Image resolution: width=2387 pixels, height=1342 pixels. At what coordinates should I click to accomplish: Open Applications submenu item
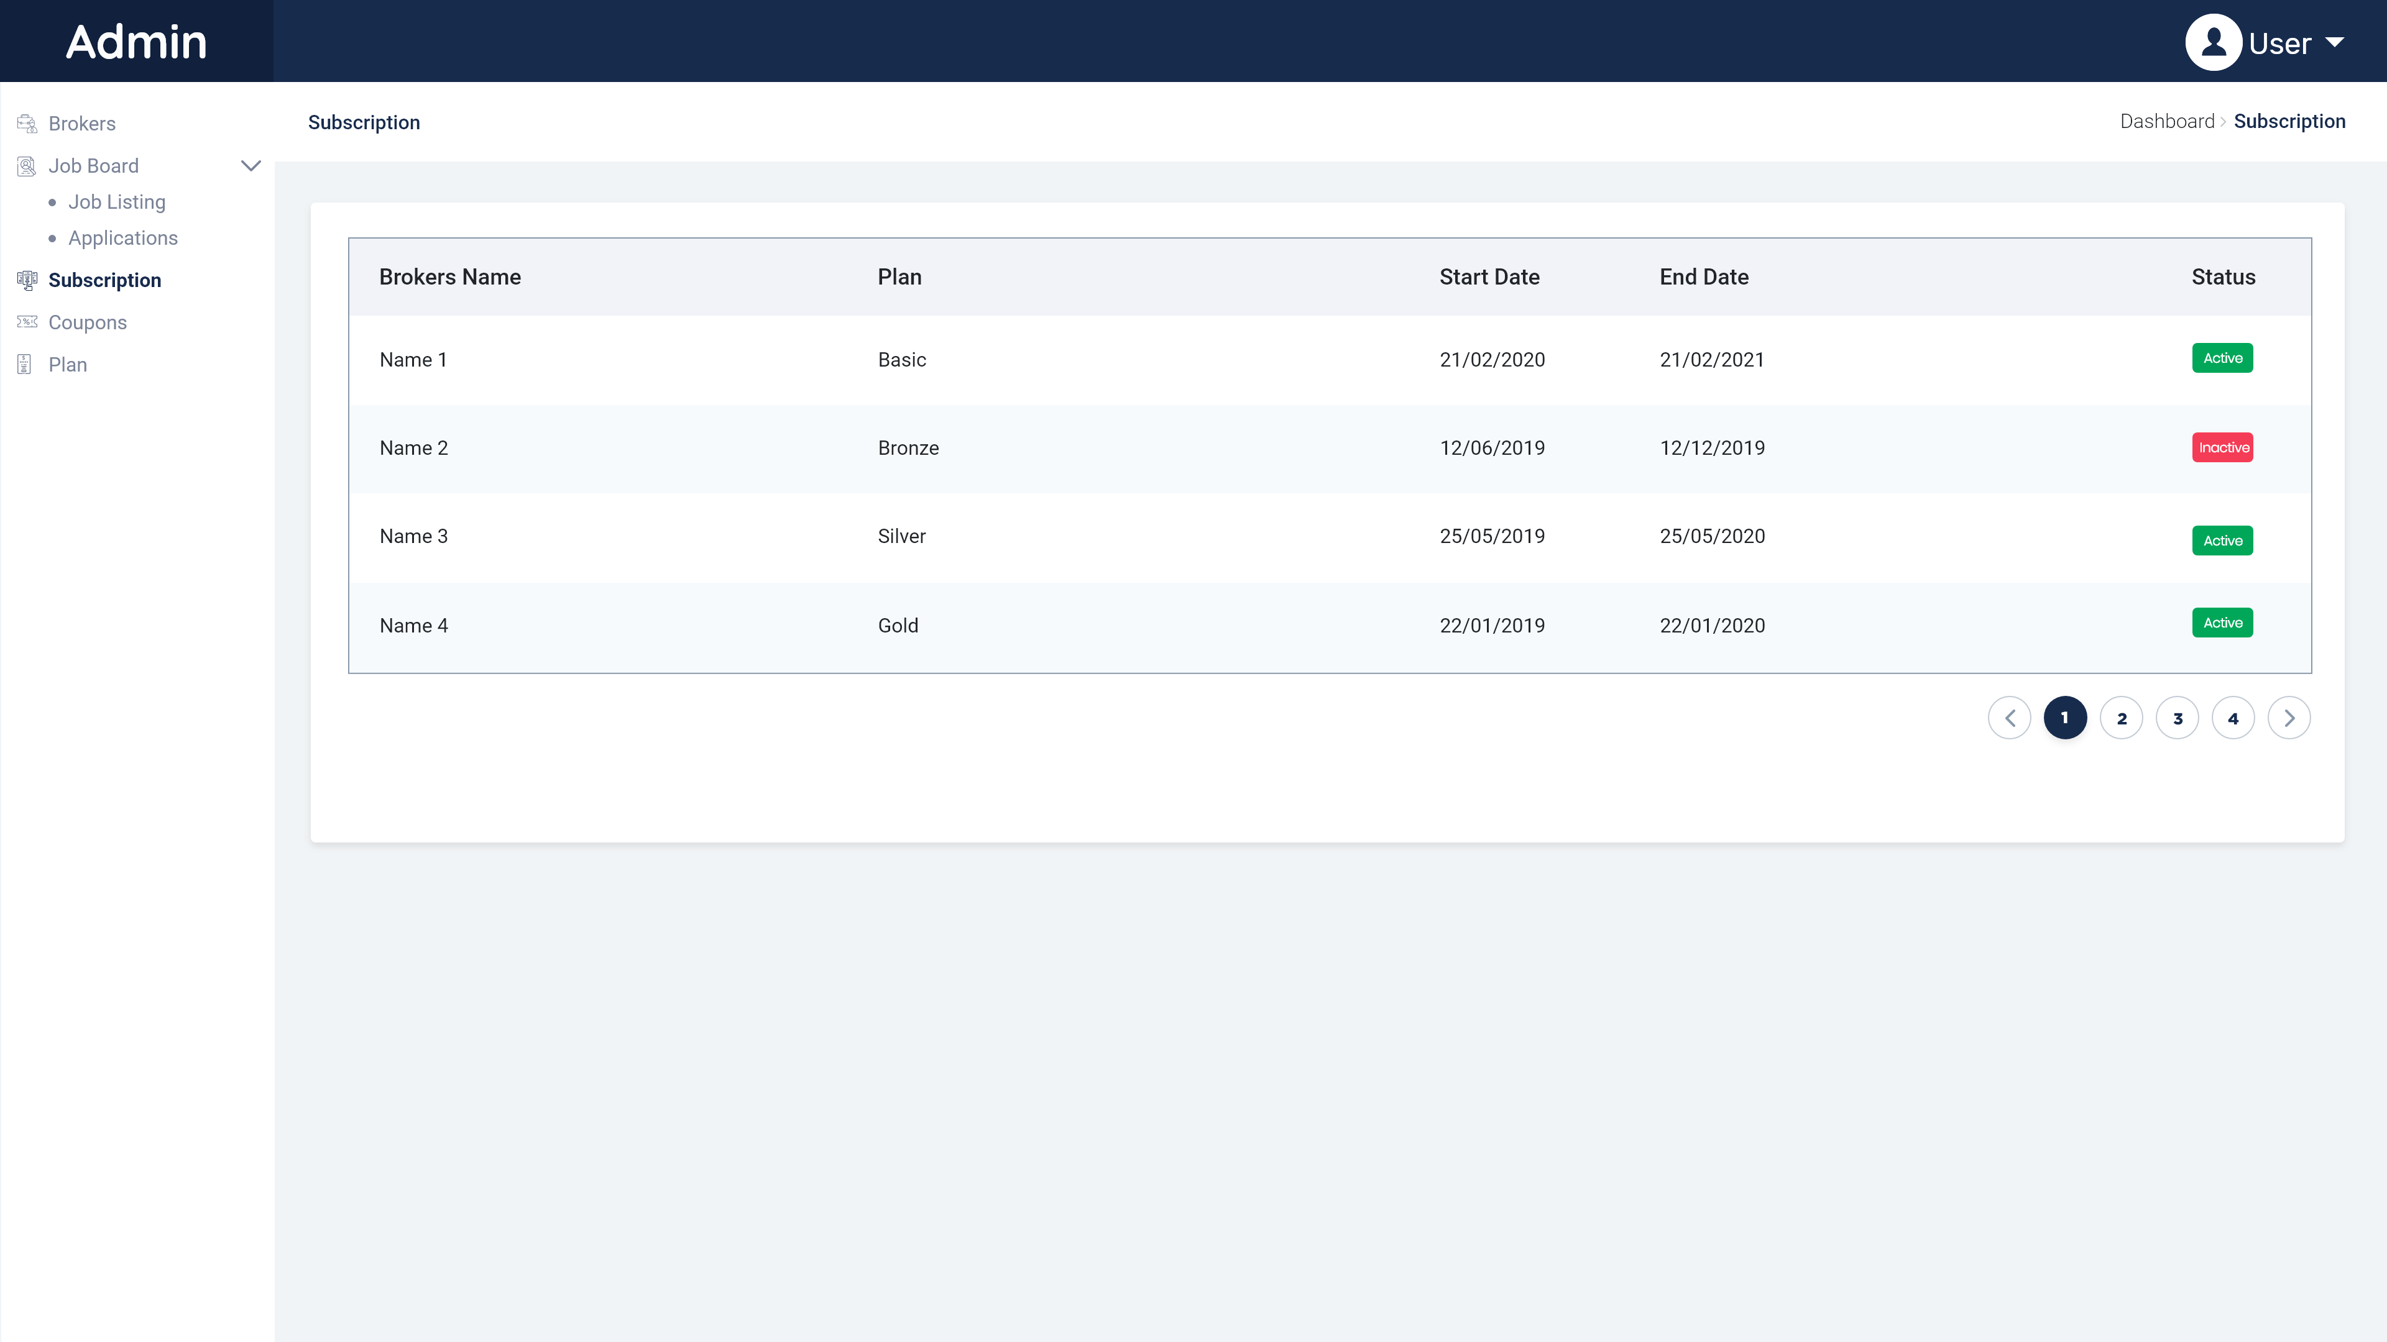[122, 238]
